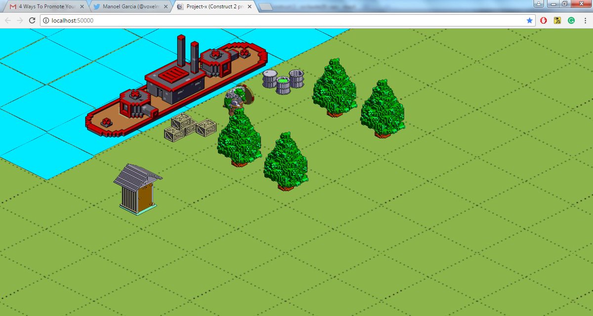The image size is (593, 316).
Task: Select the wooden outhouse shed
Action: (138, 189)
